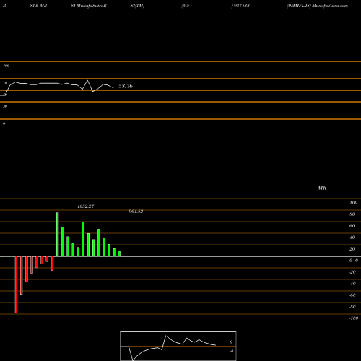The width and height of the screenshot is (361, 361).
Task: Click the MR axis label 40
Action: click(x=352, y=238)
